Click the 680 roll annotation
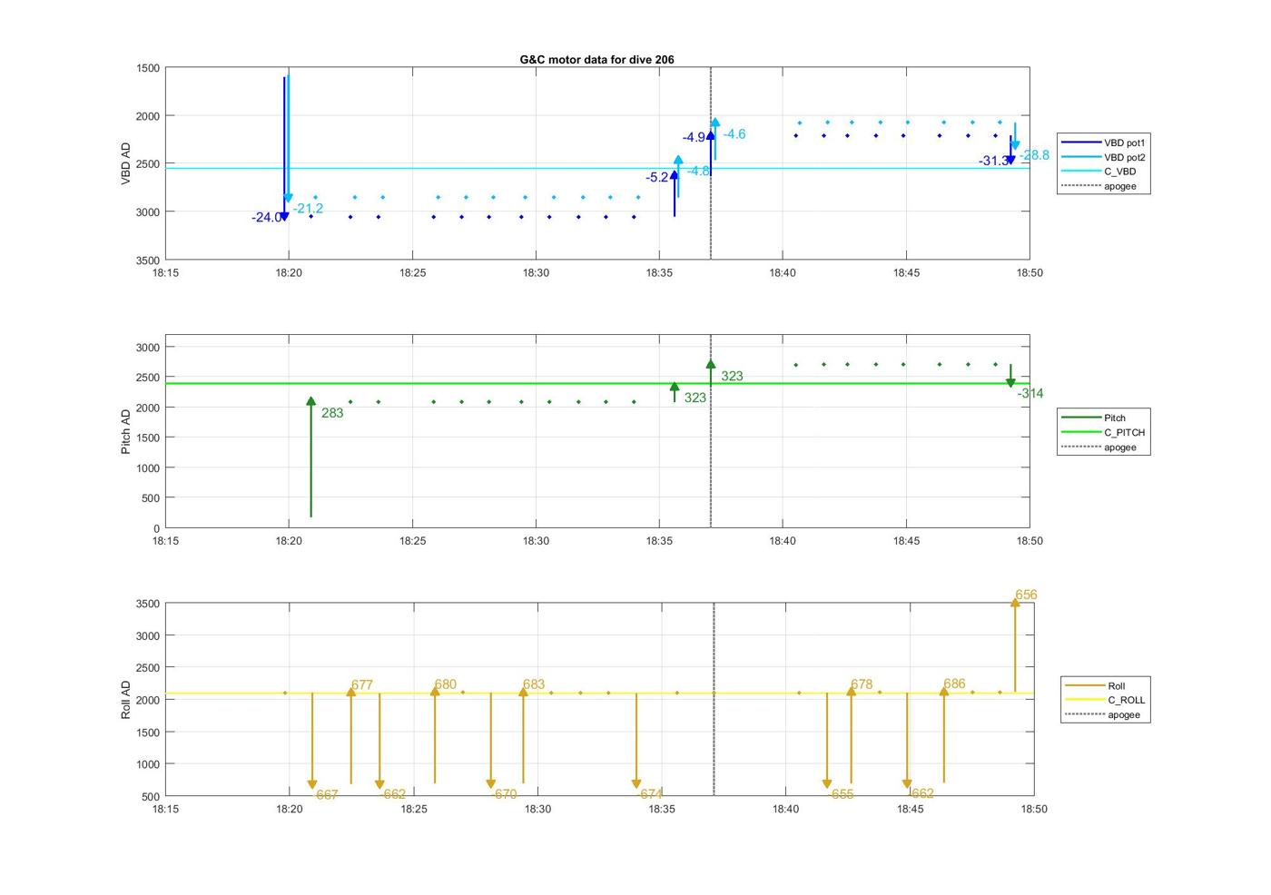The width and height of the screenshot is (1271, 895). tap(445, 684)
